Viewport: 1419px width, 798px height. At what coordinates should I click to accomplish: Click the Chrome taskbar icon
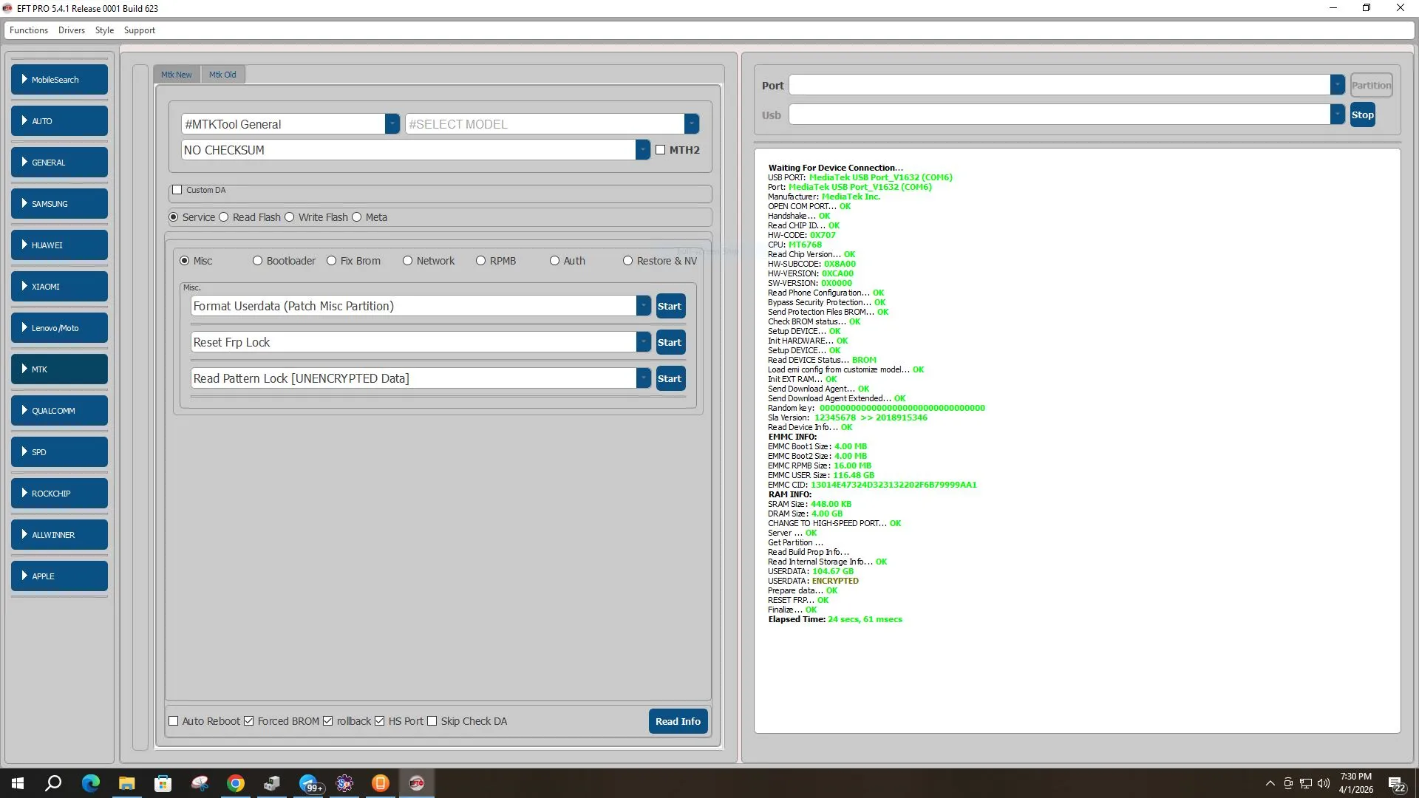point(236,783)
